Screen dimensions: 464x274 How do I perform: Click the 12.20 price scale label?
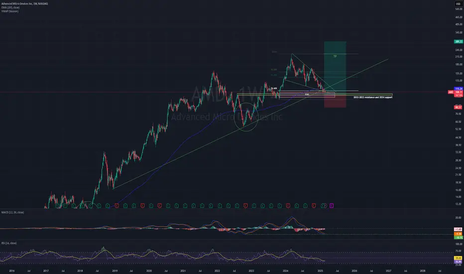(459, 204)
